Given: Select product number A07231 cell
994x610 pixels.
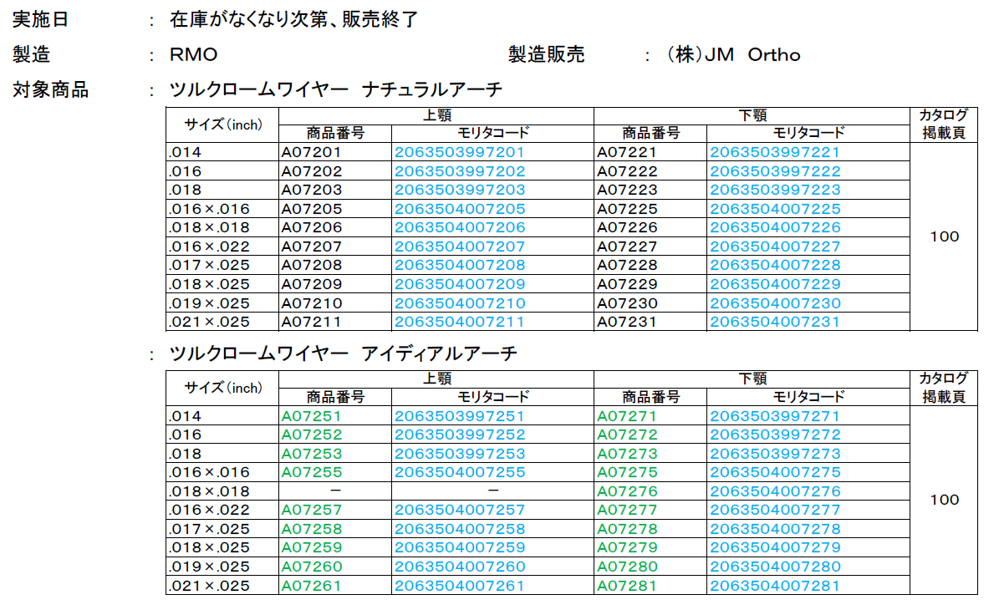Looking at the screenshot, I should coord(627,322).
